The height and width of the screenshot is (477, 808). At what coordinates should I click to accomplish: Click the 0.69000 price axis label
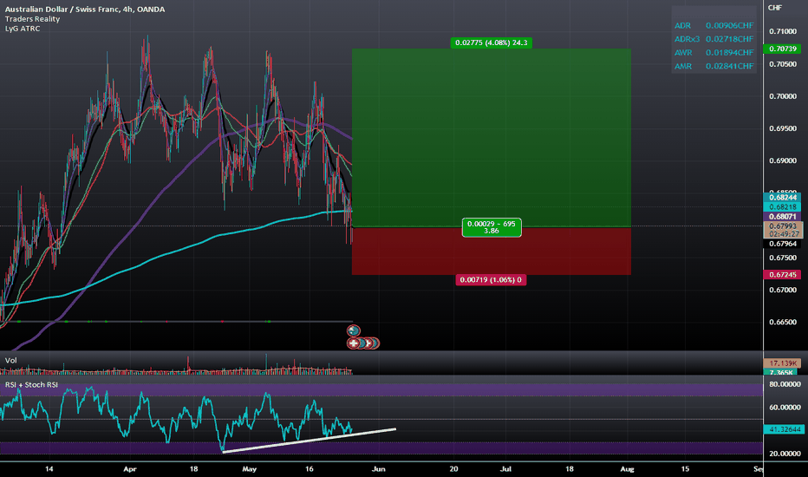click(x=783, y=161)
